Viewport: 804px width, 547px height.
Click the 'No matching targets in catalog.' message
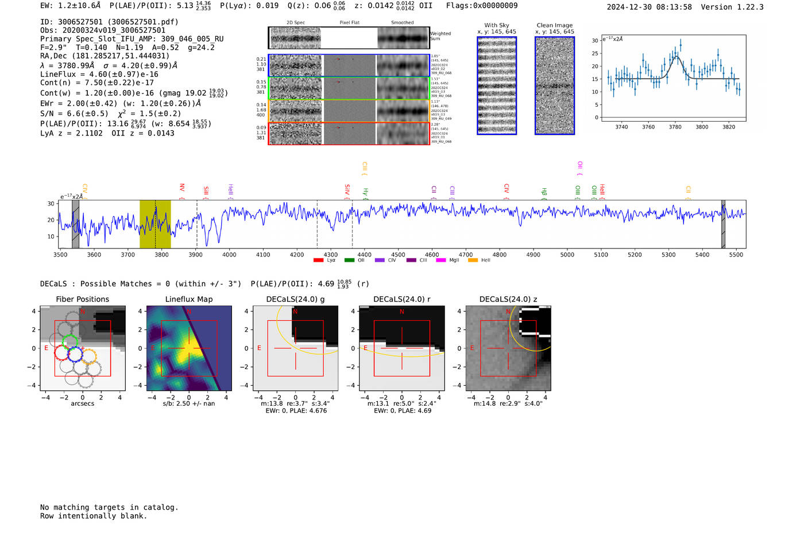click(109, 507)
